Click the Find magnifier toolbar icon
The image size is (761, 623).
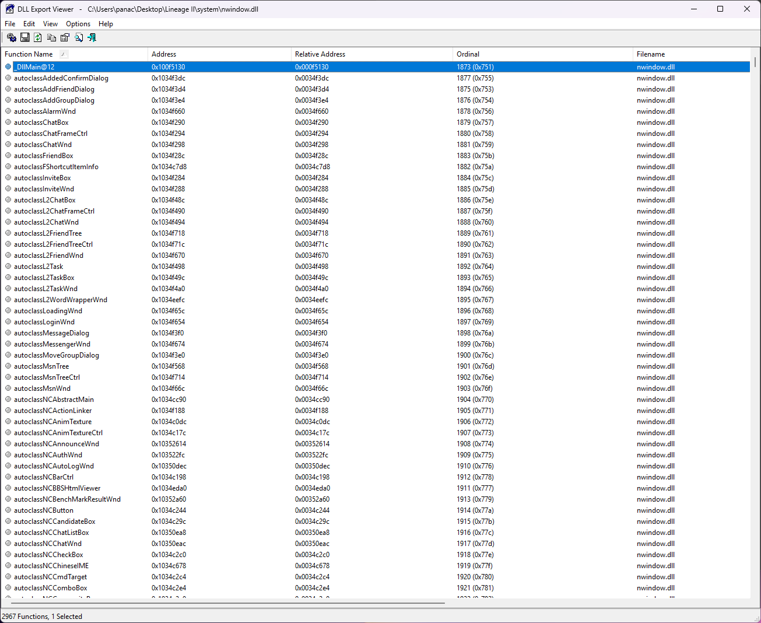point(78,37)
